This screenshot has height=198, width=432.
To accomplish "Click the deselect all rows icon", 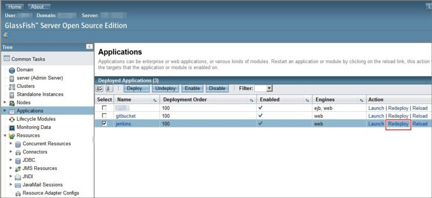I will click(109, 88).
